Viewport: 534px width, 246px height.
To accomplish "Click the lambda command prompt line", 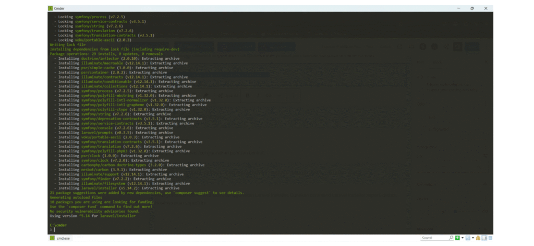I will coord(52,229).
